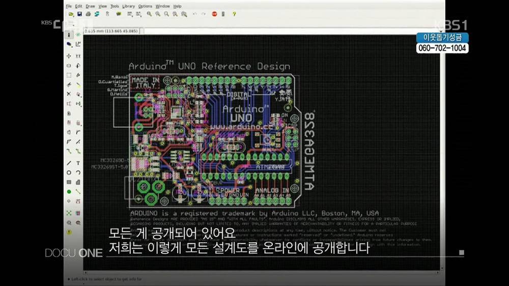This screenshot has height=286, width=509.
Task: Click the Redo arrow icon
Action: point(204,14)
